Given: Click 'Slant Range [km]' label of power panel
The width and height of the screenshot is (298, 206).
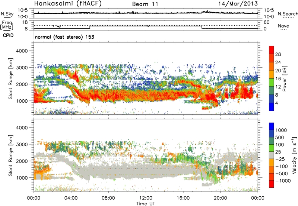Looking at the screenshot, I should tap(11, 79).
